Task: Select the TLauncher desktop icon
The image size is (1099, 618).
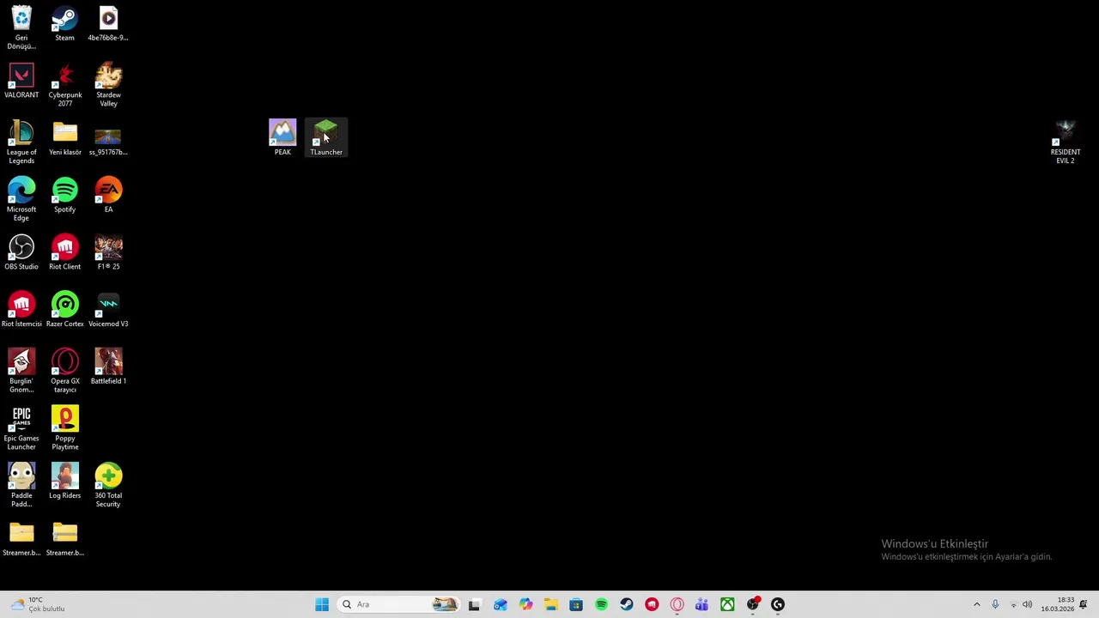Action: [x=326, y=138]
